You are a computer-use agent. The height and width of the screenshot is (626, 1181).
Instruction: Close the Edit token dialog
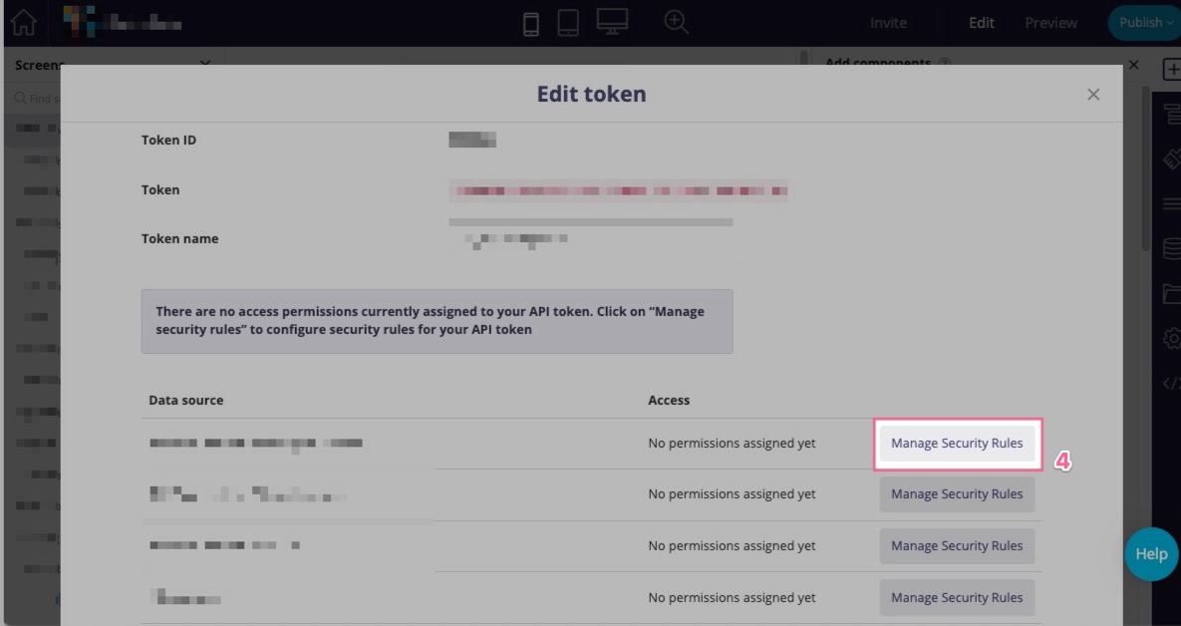[x=1093, y=95]
